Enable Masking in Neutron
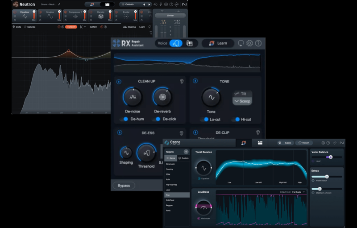357x228 pixels. (129, 27)
